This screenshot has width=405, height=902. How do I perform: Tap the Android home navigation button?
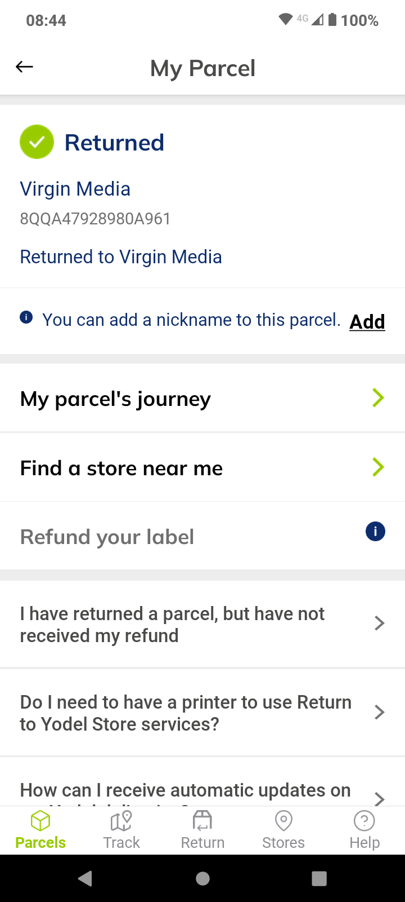(x=202, y=878)
